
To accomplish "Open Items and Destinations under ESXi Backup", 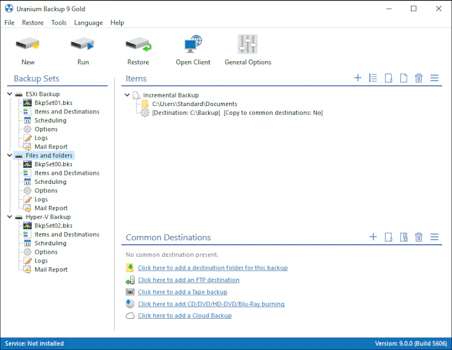I will 66,112.
